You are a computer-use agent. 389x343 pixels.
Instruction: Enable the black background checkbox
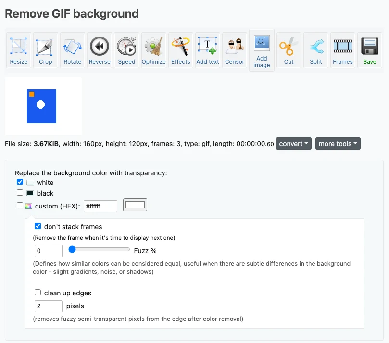click(20, 193)
